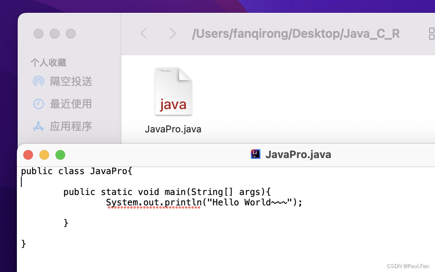Click the 个人收藏 Favorites section header
Screen dimensions: 435x272
coord(49,63)
